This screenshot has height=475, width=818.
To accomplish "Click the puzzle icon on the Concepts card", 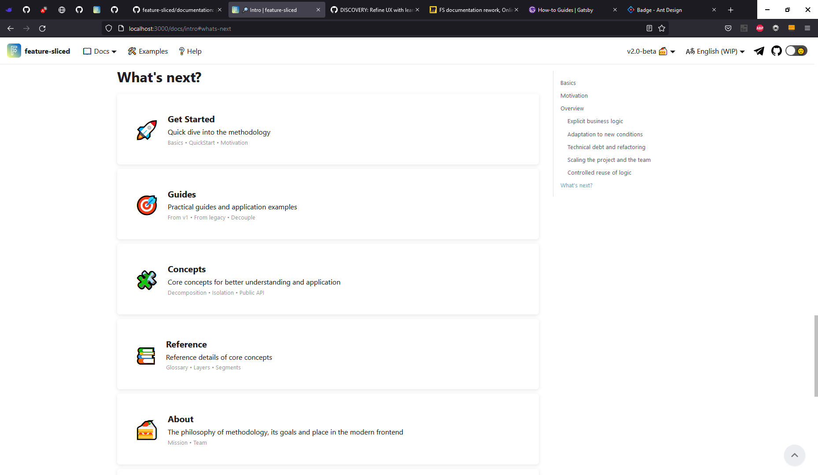I will [x=147, y=280].
